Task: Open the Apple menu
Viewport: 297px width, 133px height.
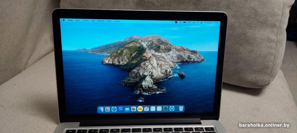Action: [63, 20]
